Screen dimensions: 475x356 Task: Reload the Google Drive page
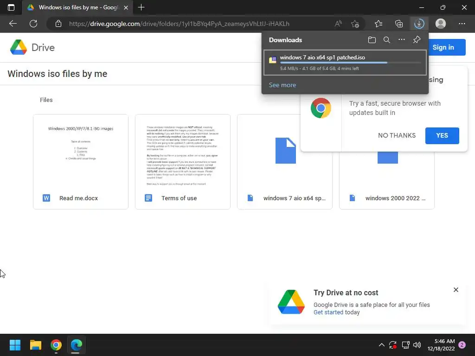pos(33,24)
